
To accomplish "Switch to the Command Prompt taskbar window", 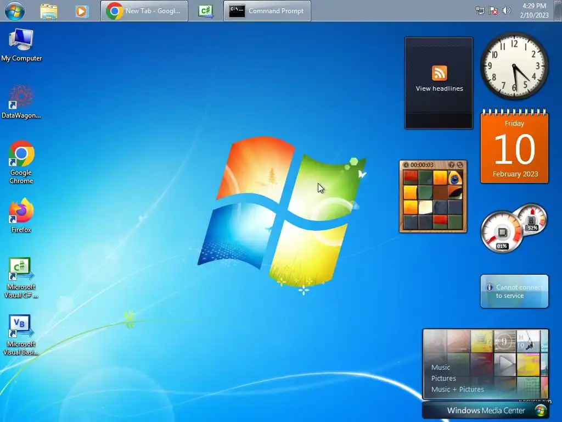I will pos(267,11).
